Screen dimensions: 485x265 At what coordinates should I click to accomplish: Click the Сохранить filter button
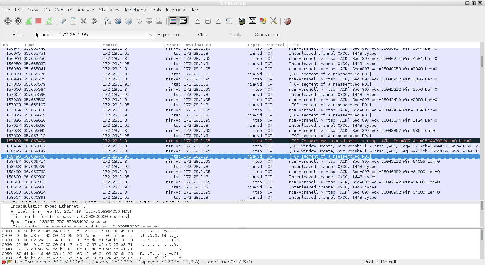point(267,35)
